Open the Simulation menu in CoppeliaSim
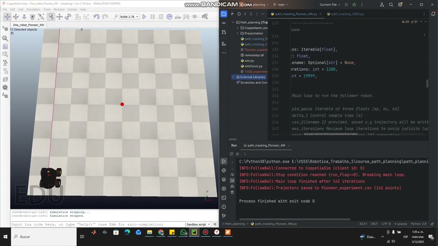The height and width of the screenshot is (246, 438). point(33,9)
